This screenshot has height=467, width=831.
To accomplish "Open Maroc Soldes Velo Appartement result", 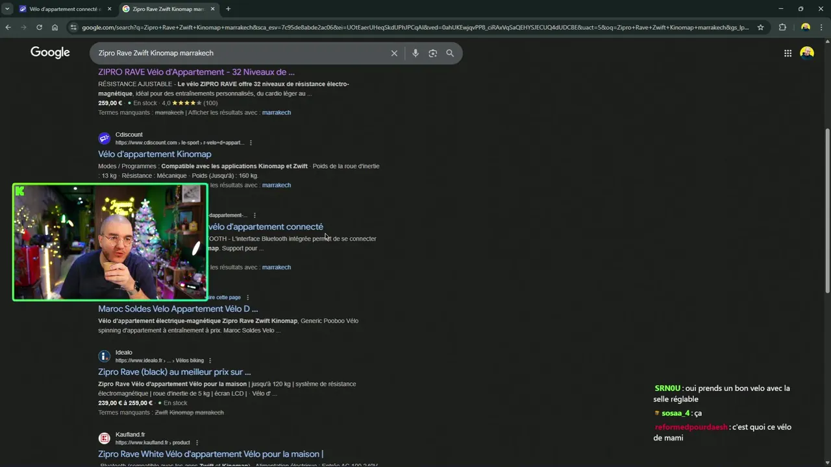I will [178, 309].
